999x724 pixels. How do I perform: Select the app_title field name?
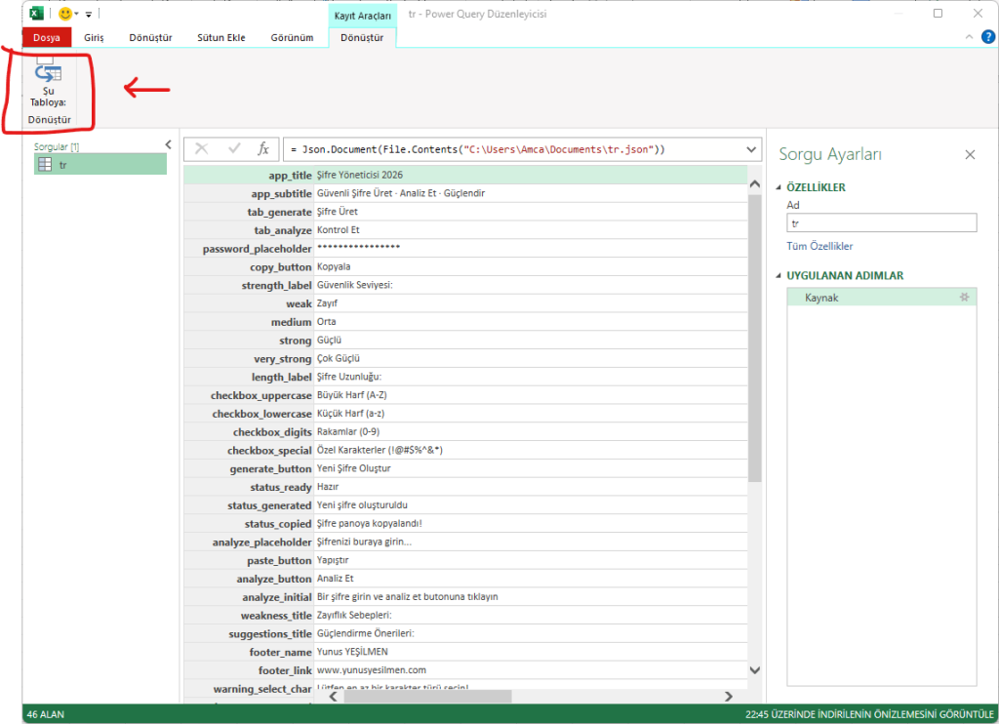tap(290, 176)
